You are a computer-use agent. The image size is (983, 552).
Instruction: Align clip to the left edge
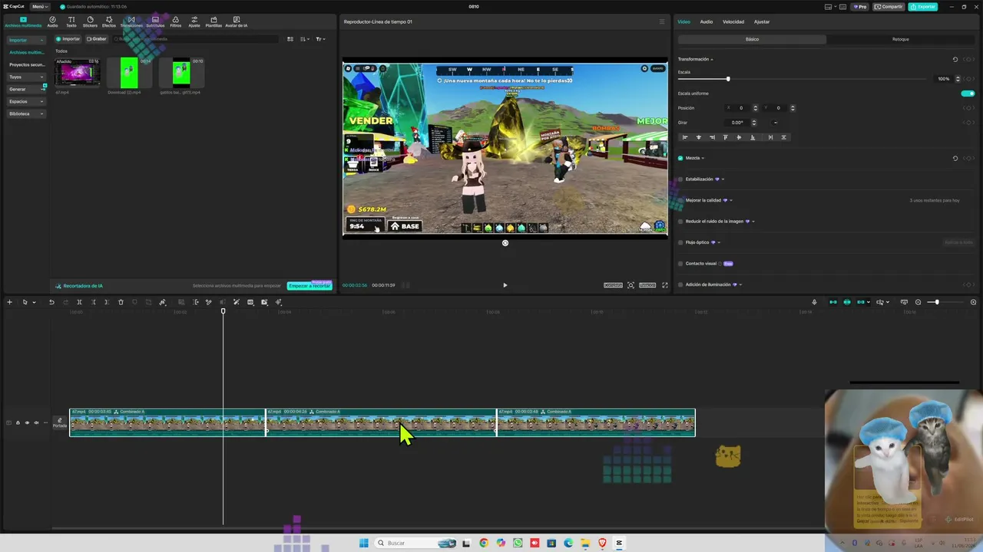[x=685, y=137]
